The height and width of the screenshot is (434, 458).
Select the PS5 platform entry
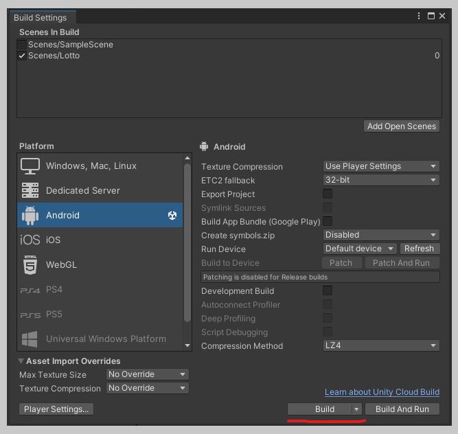(x=100, y=315)
